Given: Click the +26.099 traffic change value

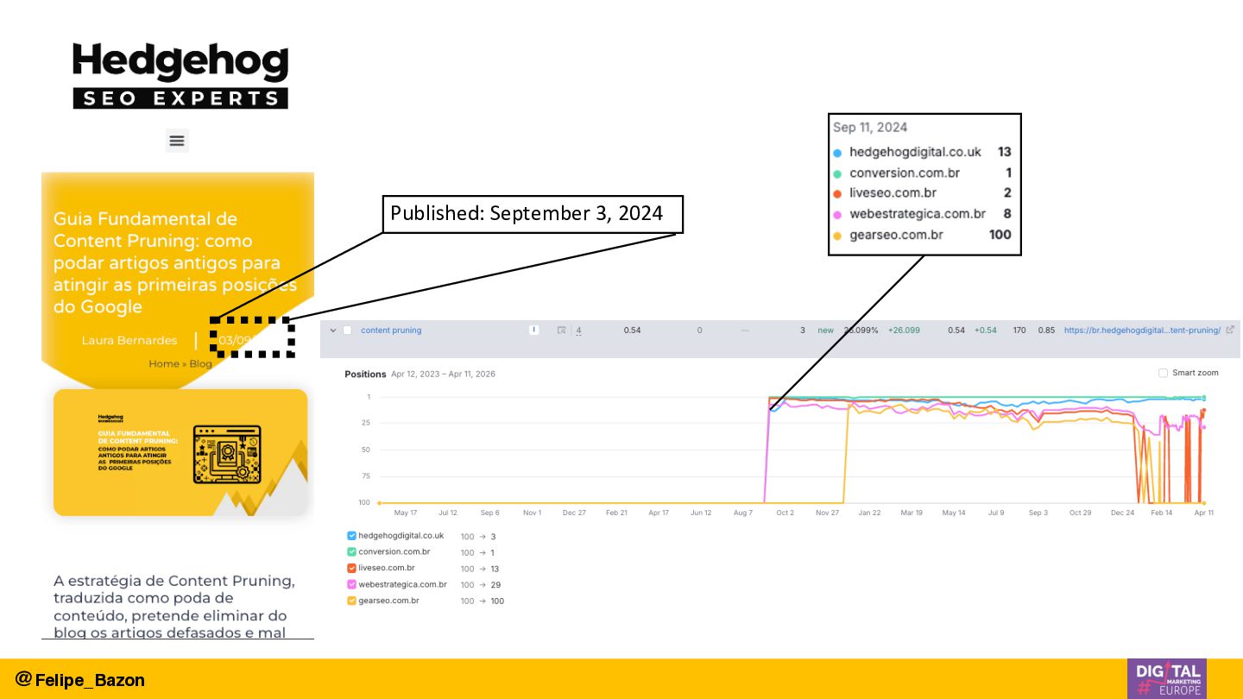Looking at the screenshot, I should [904, 330].
